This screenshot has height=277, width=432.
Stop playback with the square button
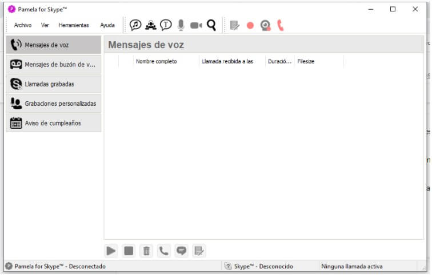tap(129, 251)
